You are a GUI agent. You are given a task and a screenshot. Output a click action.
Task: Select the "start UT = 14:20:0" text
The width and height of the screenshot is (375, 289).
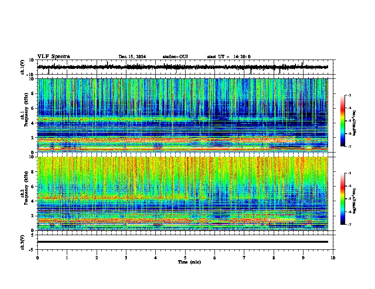pos(229,57)
